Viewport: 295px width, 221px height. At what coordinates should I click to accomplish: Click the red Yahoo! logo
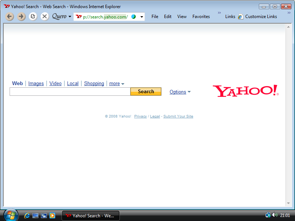coord(246,91)
